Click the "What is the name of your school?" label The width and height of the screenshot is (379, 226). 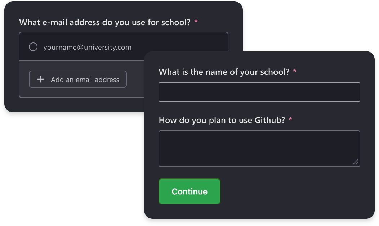(x=224, y=72)
